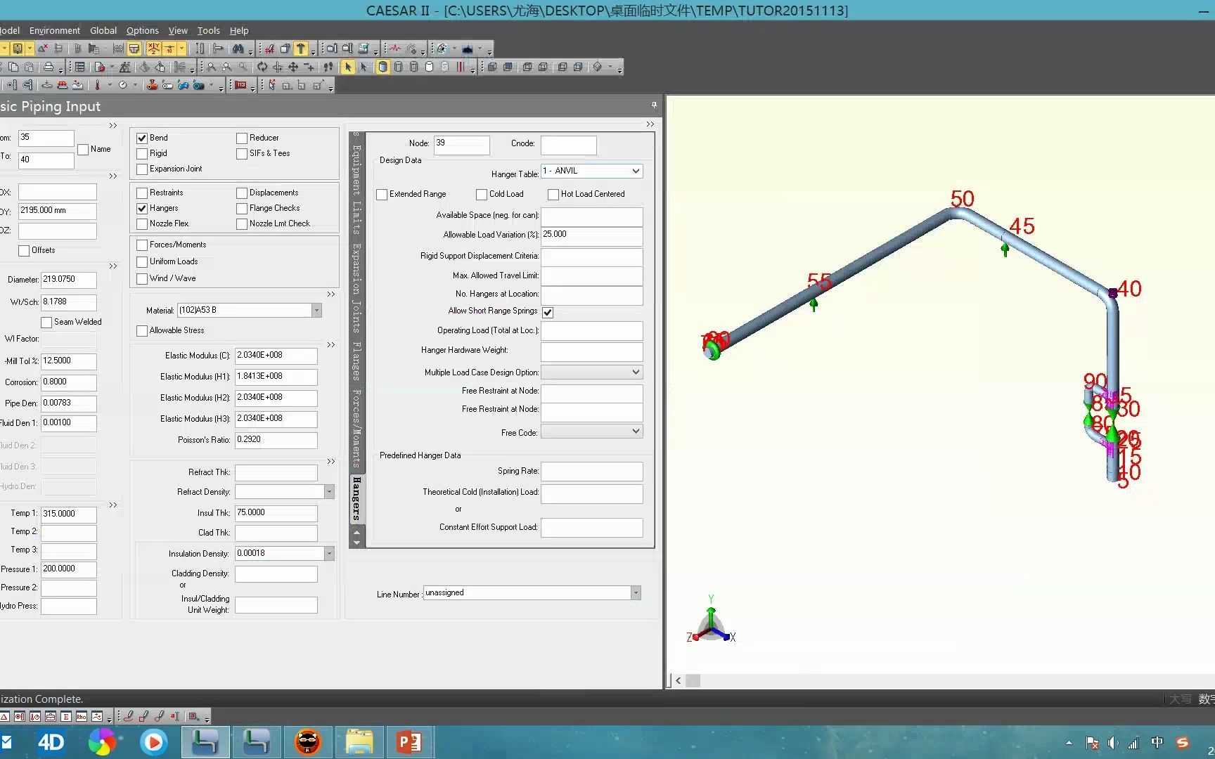Click the Allowable Load Variation field
Image resolution: width=1215 pixels, height=759 pixels.
click(591, 235)
